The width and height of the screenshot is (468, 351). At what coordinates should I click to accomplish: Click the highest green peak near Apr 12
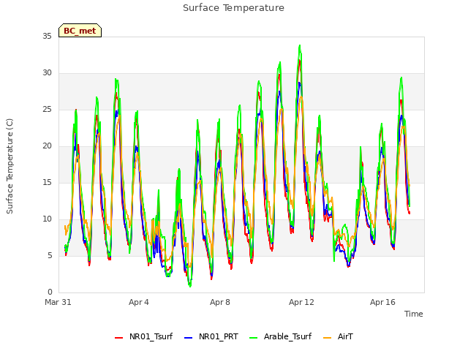pyautogui.click(x=300, y=45)
